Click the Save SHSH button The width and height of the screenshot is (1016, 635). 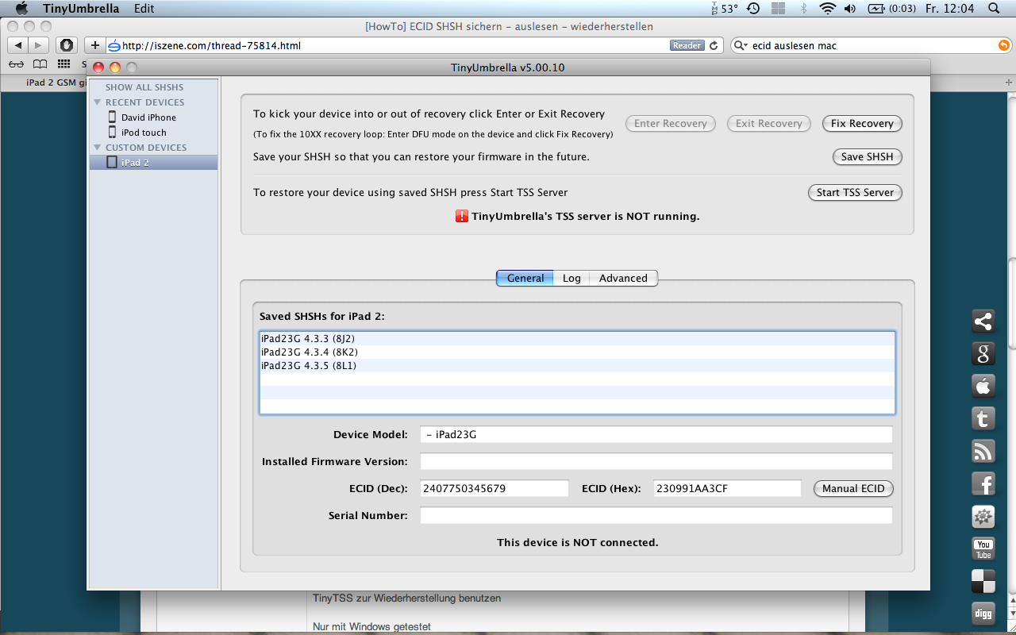[867, 157]
